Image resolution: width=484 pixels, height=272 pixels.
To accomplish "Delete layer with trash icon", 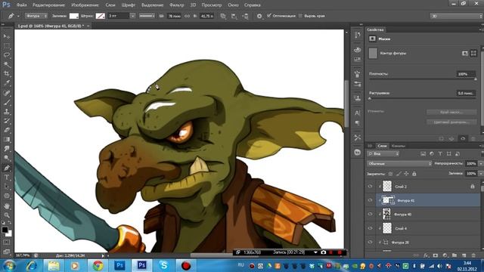I will pos(473,255).
